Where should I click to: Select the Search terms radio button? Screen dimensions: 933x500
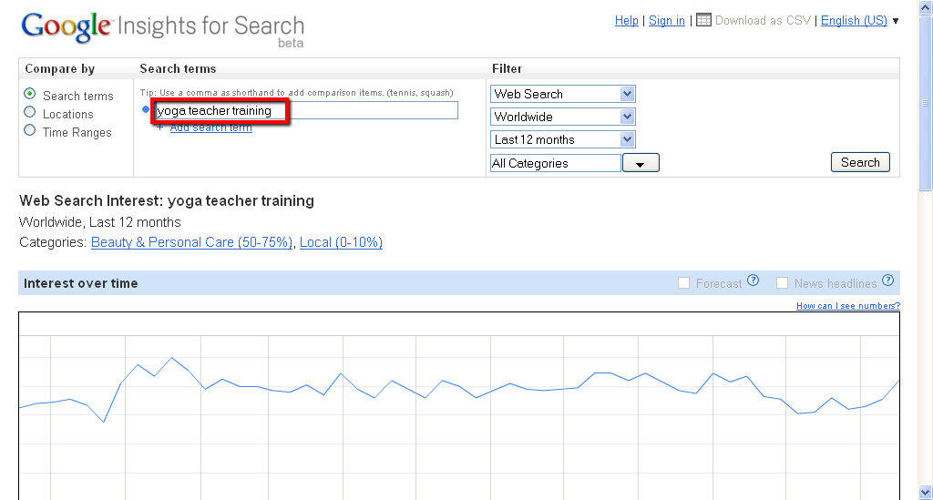coord(30,95)
